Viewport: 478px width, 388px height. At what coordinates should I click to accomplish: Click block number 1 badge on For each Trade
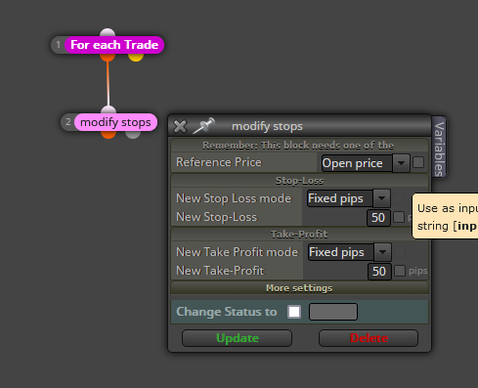59,45
